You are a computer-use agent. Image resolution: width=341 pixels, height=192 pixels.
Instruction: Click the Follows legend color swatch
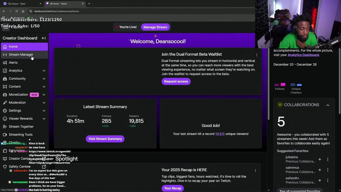coord(280,85)
